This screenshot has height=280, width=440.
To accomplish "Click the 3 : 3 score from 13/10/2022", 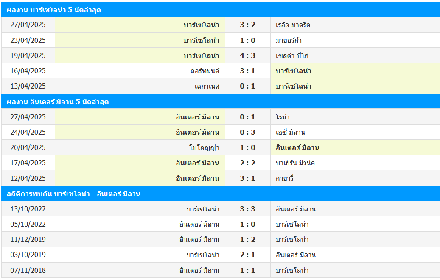I will tap(247, 209).
